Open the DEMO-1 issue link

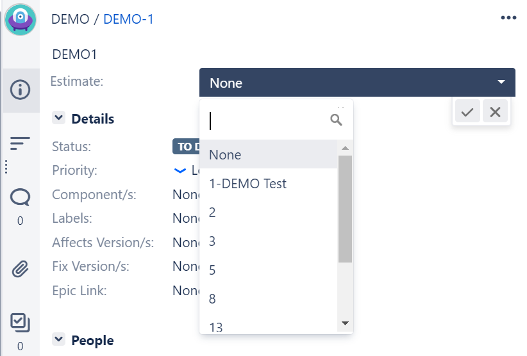(128, 19)
